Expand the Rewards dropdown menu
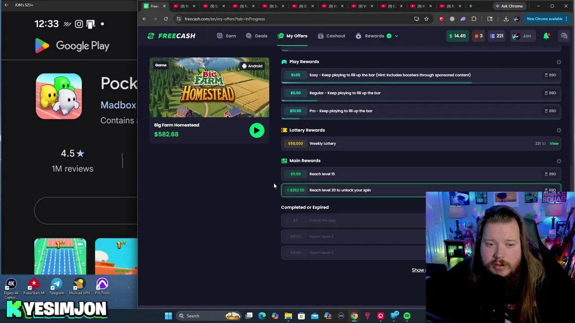Image resolution: width=575 pixels, height=323 pixels. (376, 36)
